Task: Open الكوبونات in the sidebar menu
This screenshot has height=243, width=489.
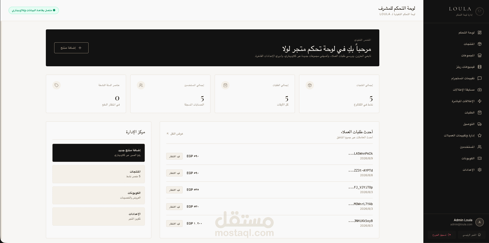Action: point(456,158)
